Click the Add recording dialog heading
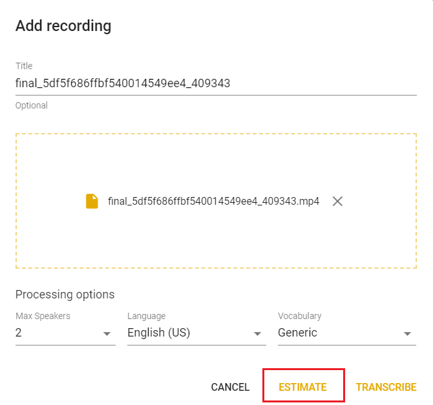The image size is (433, 405). click(x=63, y=26)
